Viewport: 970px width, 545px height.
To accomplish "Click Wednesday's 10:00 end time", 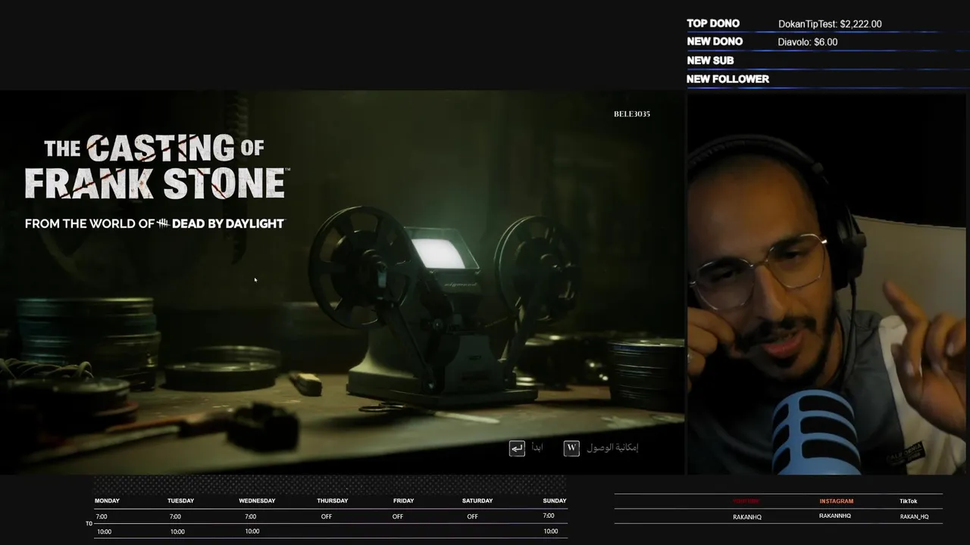I will click(252, 531).
